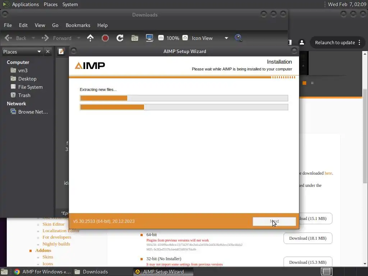
Task: Open the Icon View mode dropdown
Action: pos(226,38)
